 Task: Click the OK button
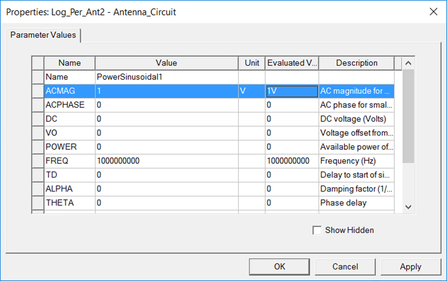coord(279,267)
